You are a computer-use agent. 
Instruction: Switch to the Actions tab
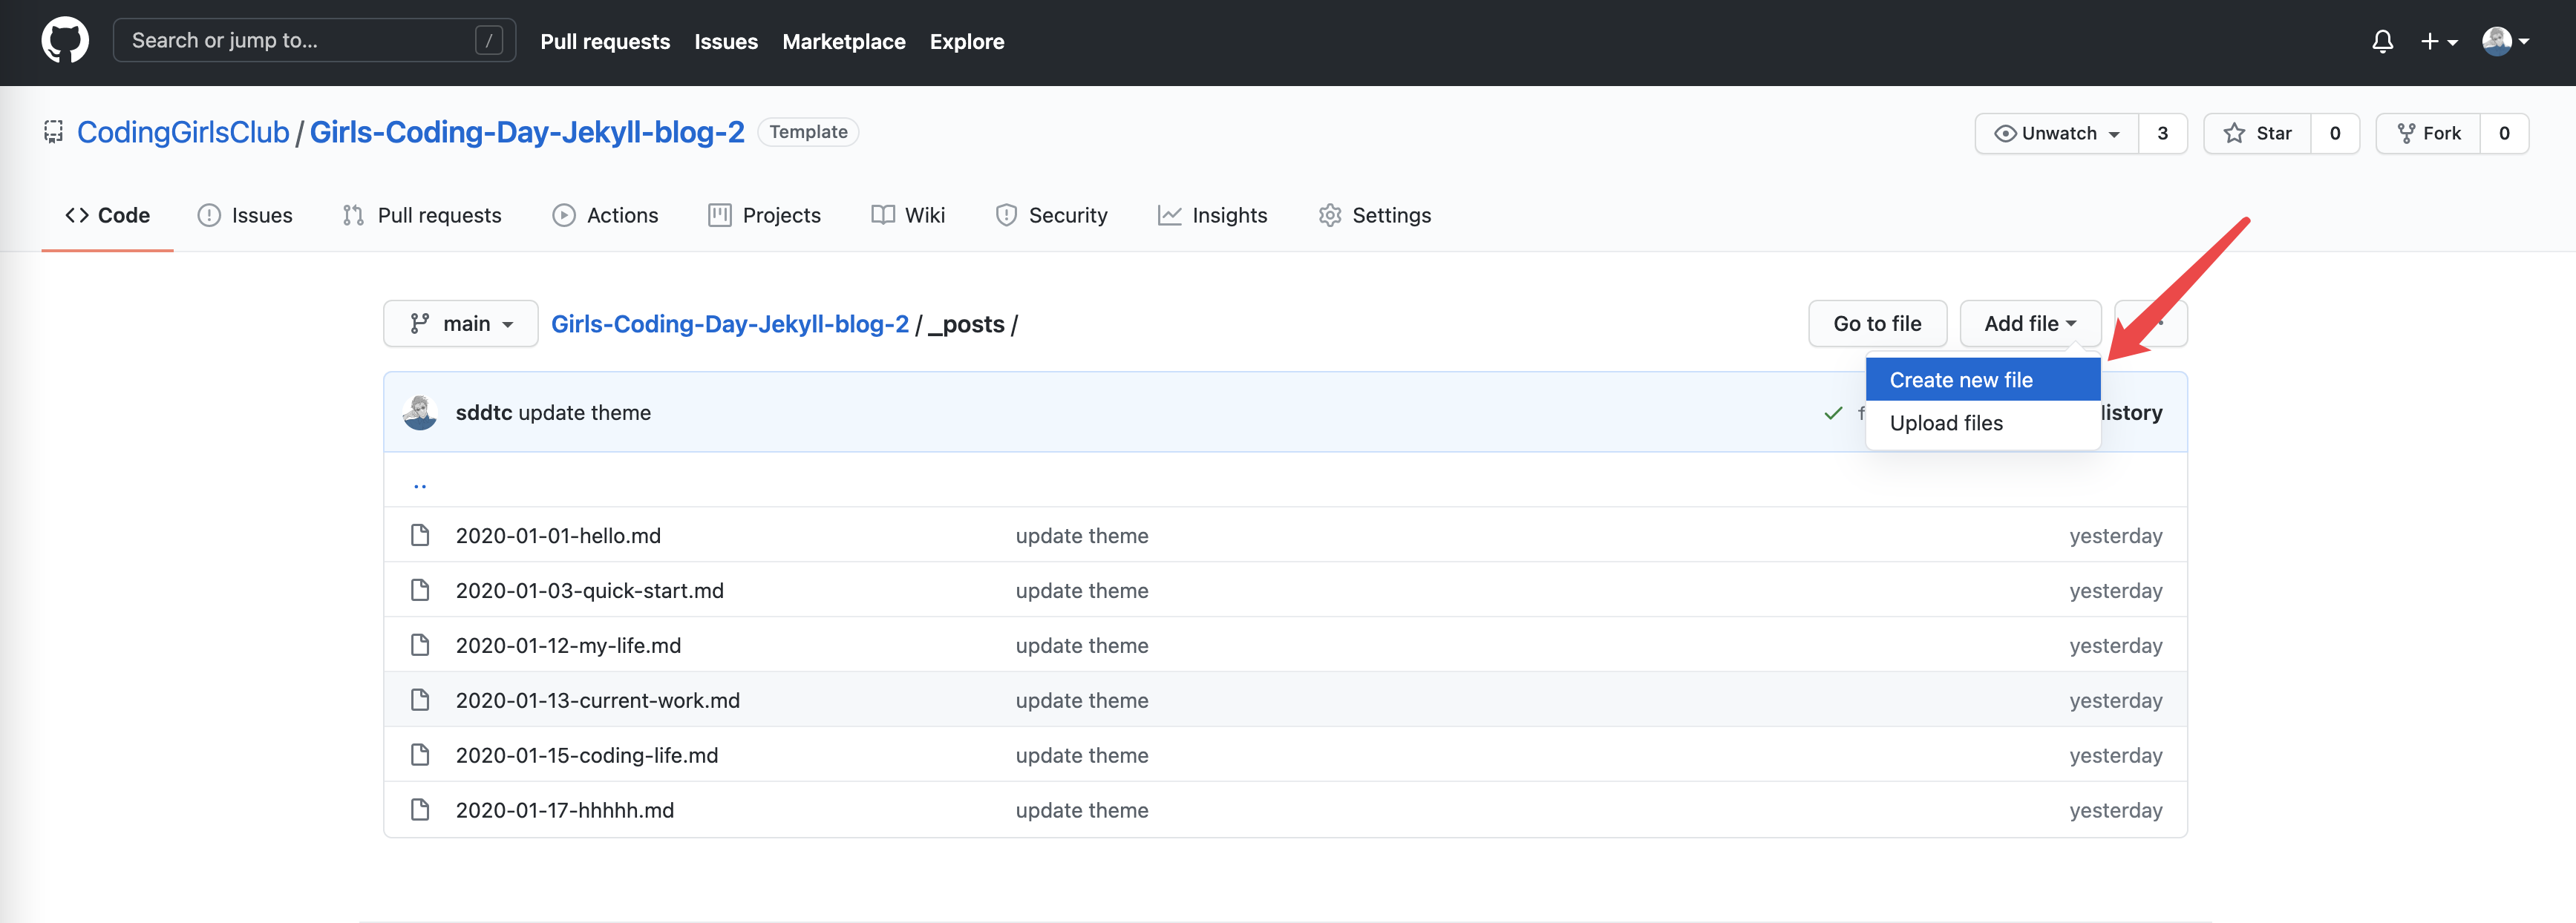(x=605, y=215)
